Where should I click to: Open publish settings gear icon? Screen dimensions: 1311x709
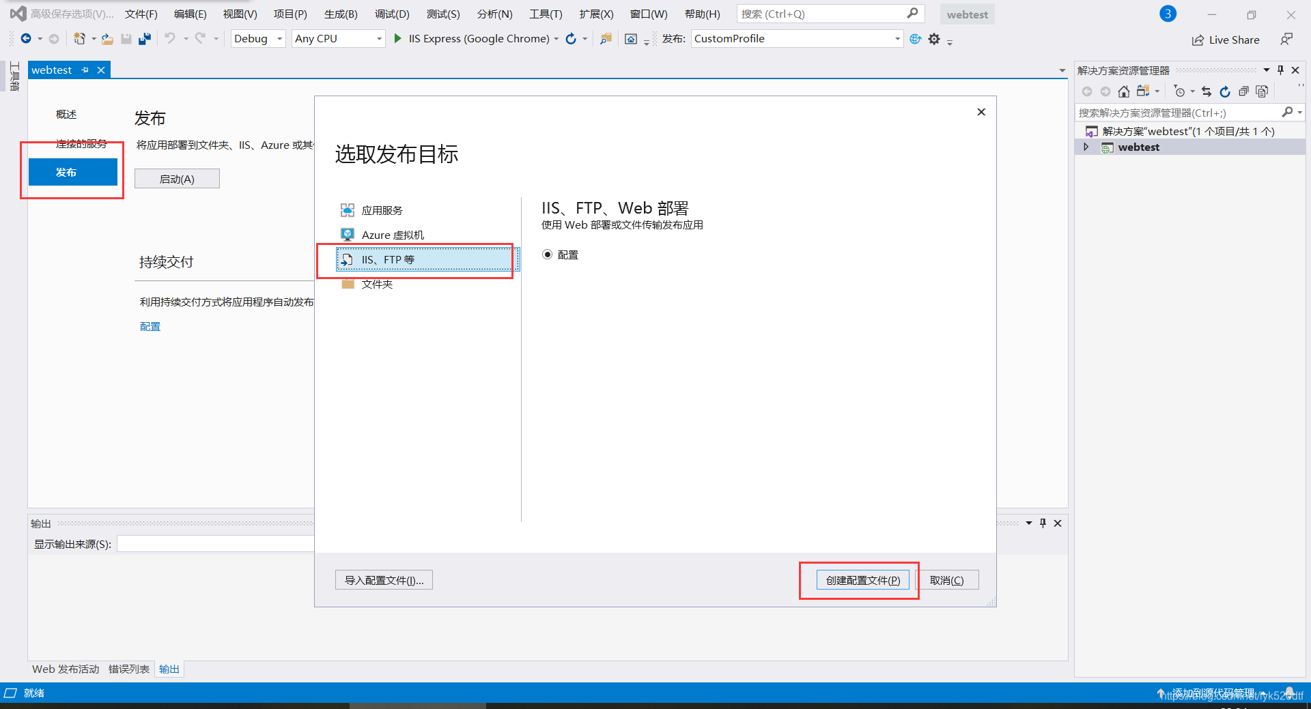[934, 39]
